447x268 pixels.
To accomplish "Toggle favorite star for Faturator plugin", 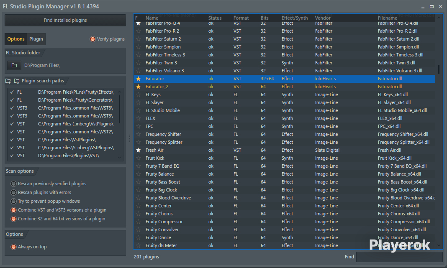I will pos(138,79).
